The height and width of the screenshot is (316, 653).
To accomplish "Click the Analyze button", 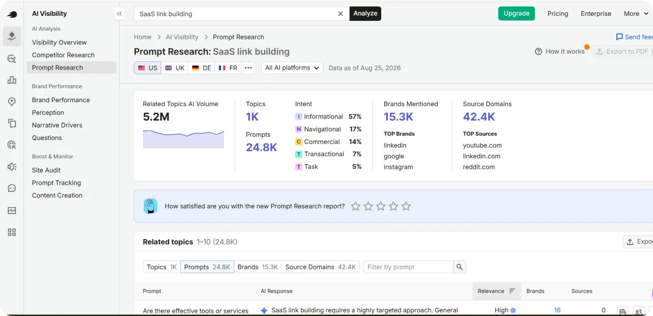I will tap(365, 14).
